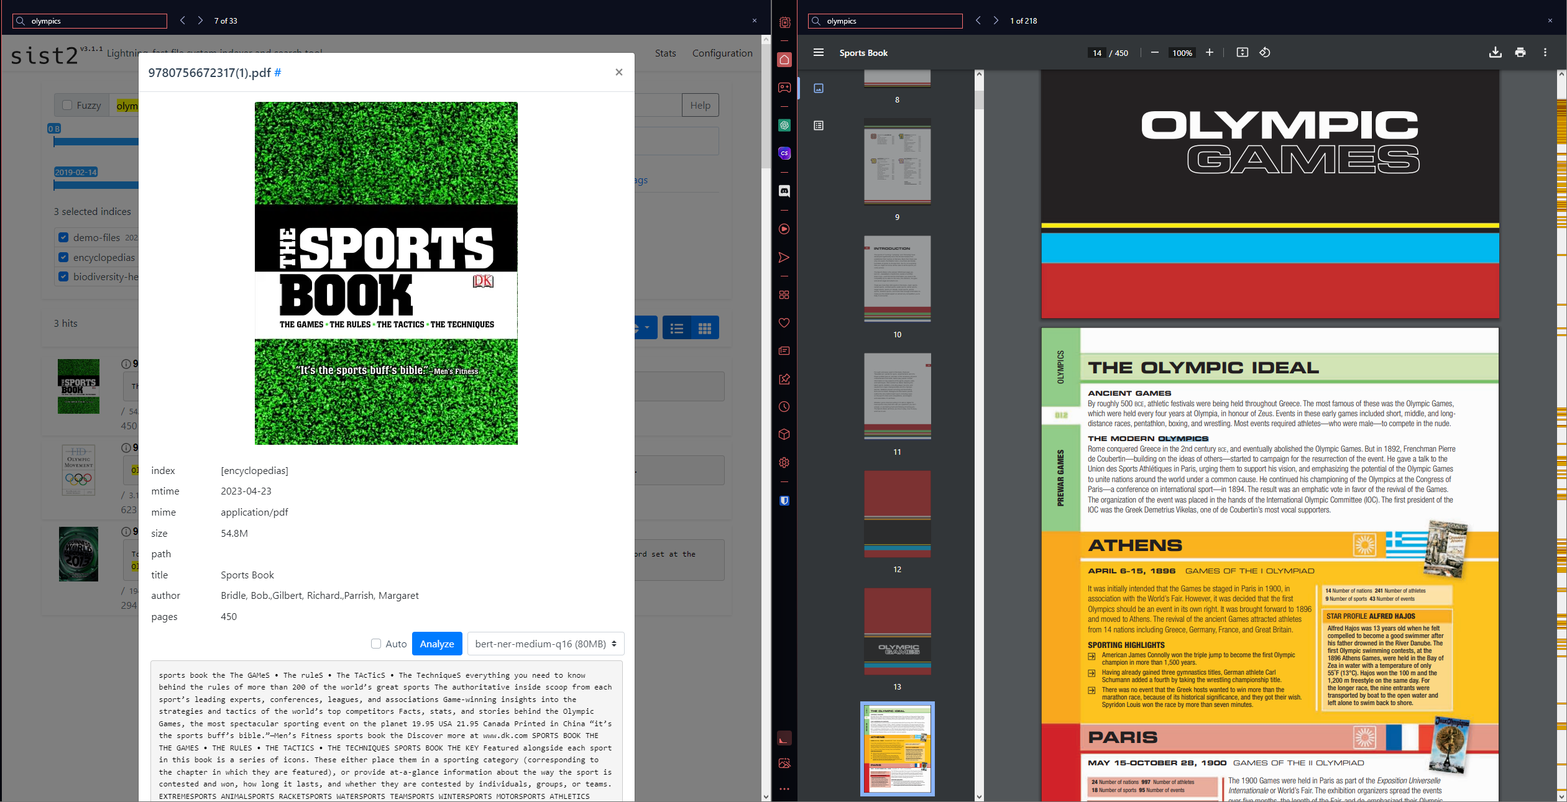
Task: Enable the Auto analyze checkbox
Action: click(376, 644)
